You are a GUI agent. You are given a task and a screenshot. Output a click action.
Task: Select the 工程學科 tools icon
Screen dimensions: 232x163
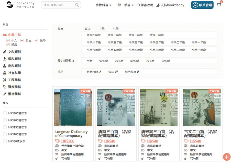[5, 80]
